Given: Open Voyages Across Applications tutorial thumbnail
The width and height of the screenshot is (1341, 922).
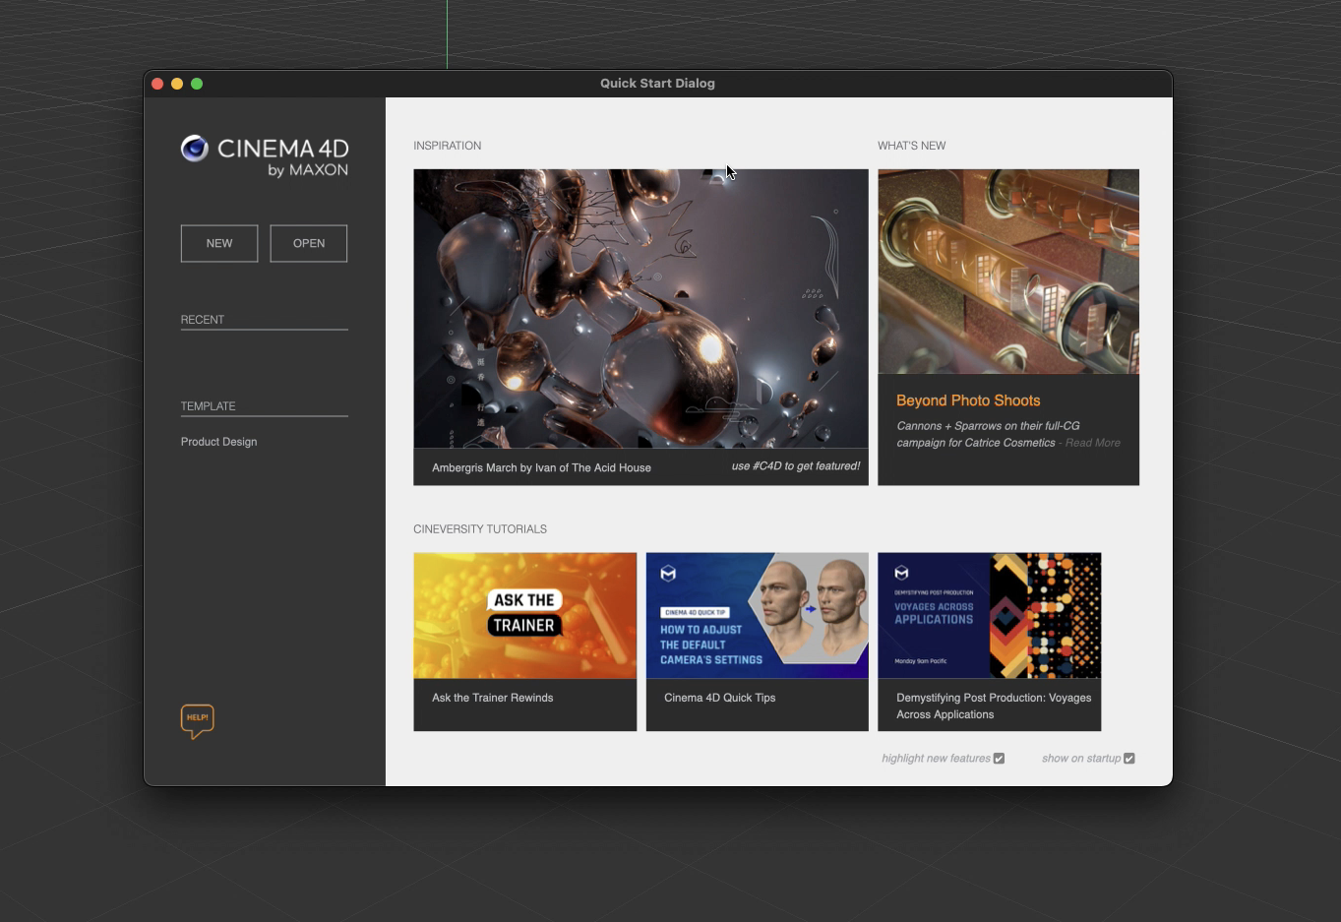Looking at the screenshot, I should [x=990, y=616].
